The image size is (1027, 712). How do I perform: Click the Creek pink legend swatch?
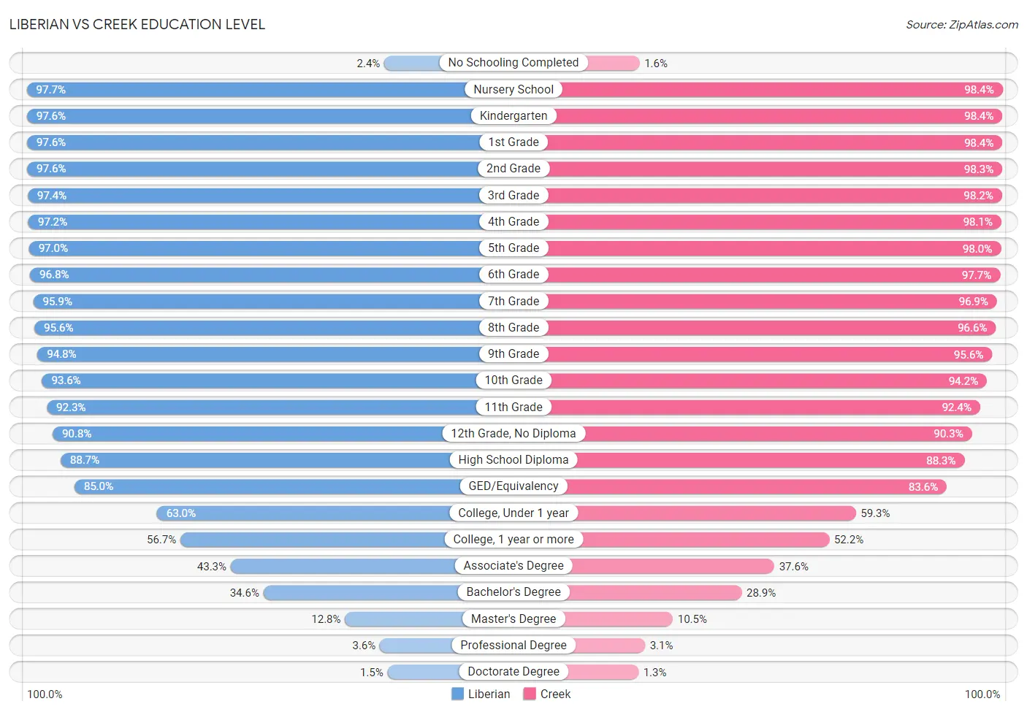pyautogui.click(x=530, y=694)
